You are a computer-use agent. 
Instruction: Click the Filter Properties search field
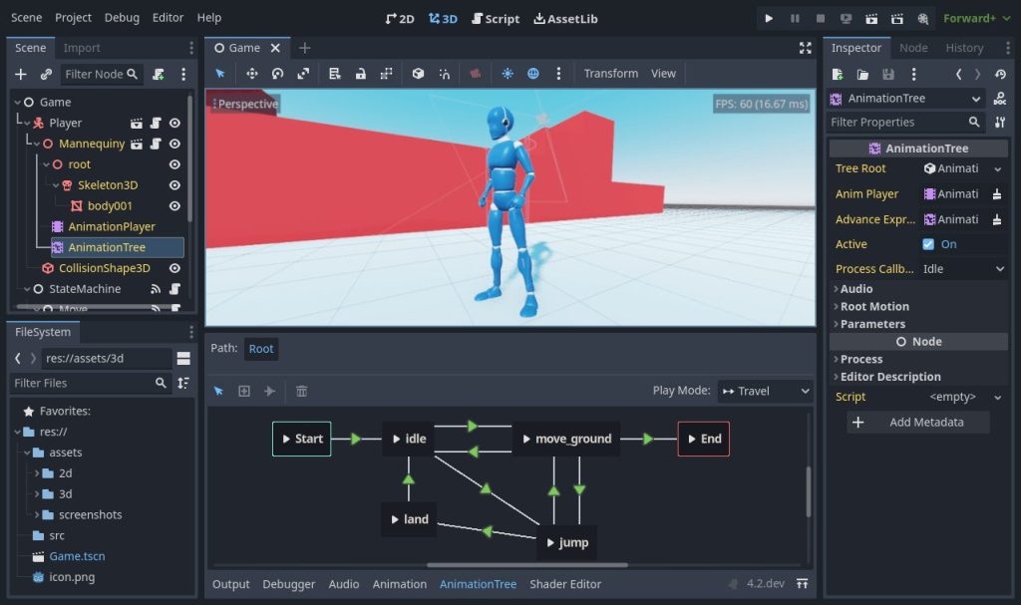897,122
